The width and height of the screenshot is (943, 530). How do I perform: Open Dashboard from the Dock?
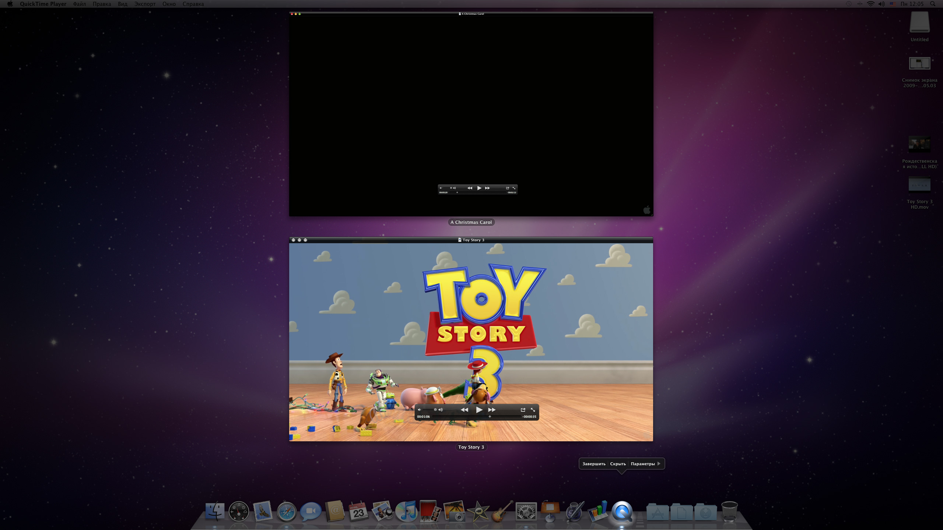[239, 511]
